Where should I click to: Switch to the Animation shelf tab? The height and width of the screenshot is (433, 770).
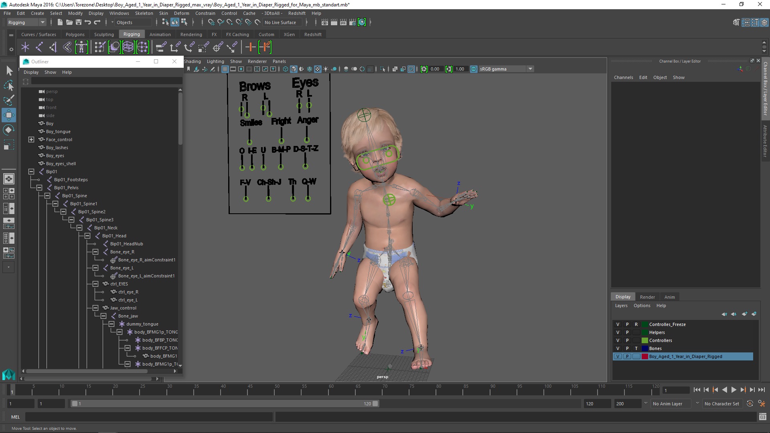(160, 34)
